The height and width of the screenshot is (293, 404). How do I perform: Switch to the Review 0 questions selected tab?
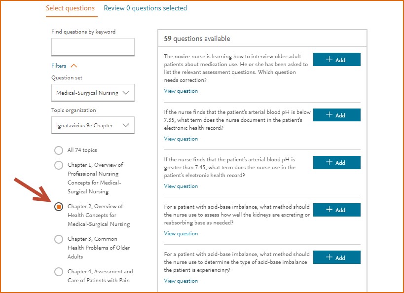click(145, 8)
